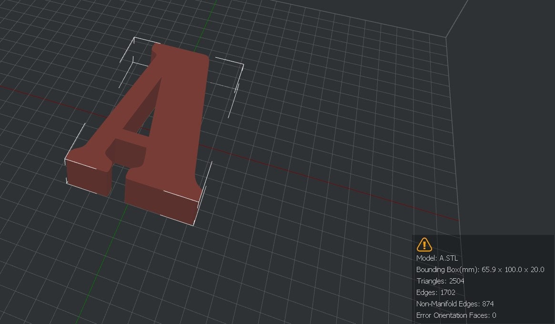Click the Triangles: 2504 entry
This screenshot has height=324, width=555.
(x=441, y=281)
